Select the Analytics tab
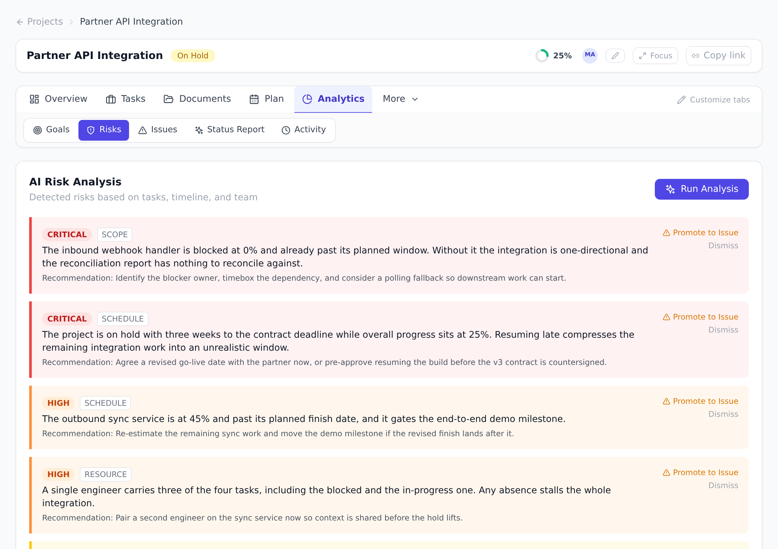The height and width of the screenshot is (549, 778). point(333,99)
